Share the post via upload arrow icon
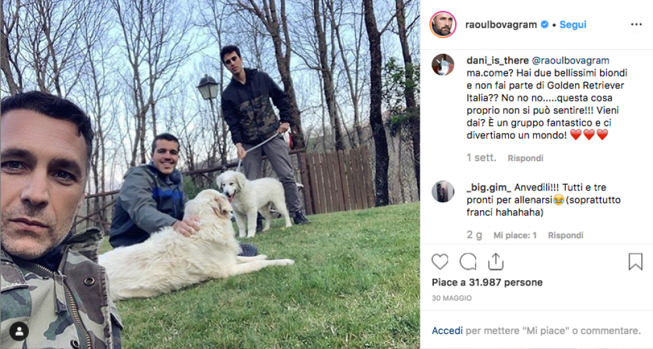Screen dimensions: 653x349 pyautogui.click(x=496, y=262)
